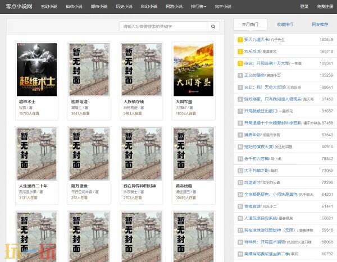This screenshot has width=337, height=262.
Task: Click the 登录 login link
Action: coord(304,7)
